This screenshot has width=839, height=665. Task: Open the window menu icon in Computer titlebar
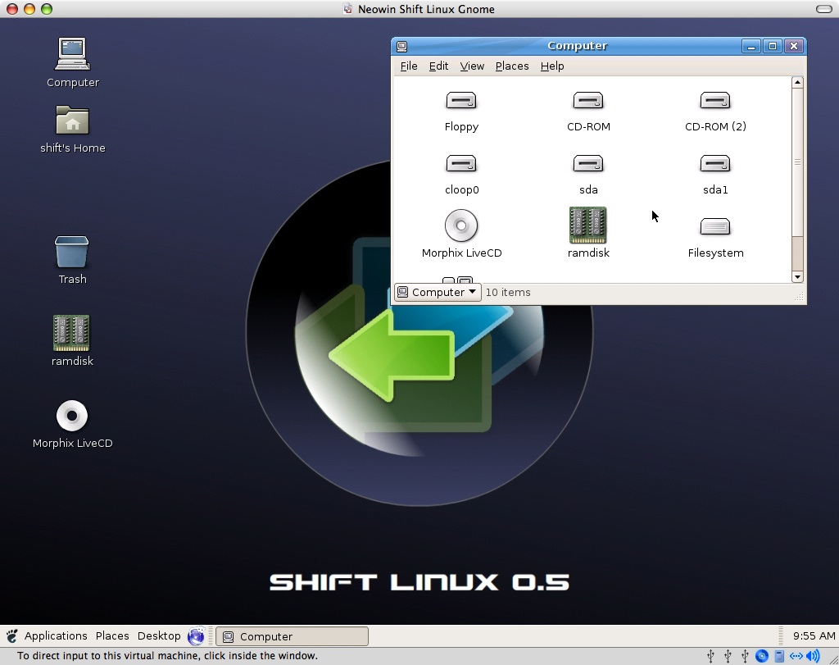point(401,47)
